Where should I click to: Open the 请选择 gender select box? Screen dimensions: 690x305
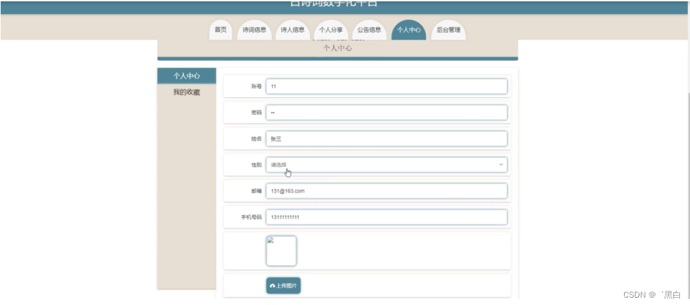tap(387, 165)
